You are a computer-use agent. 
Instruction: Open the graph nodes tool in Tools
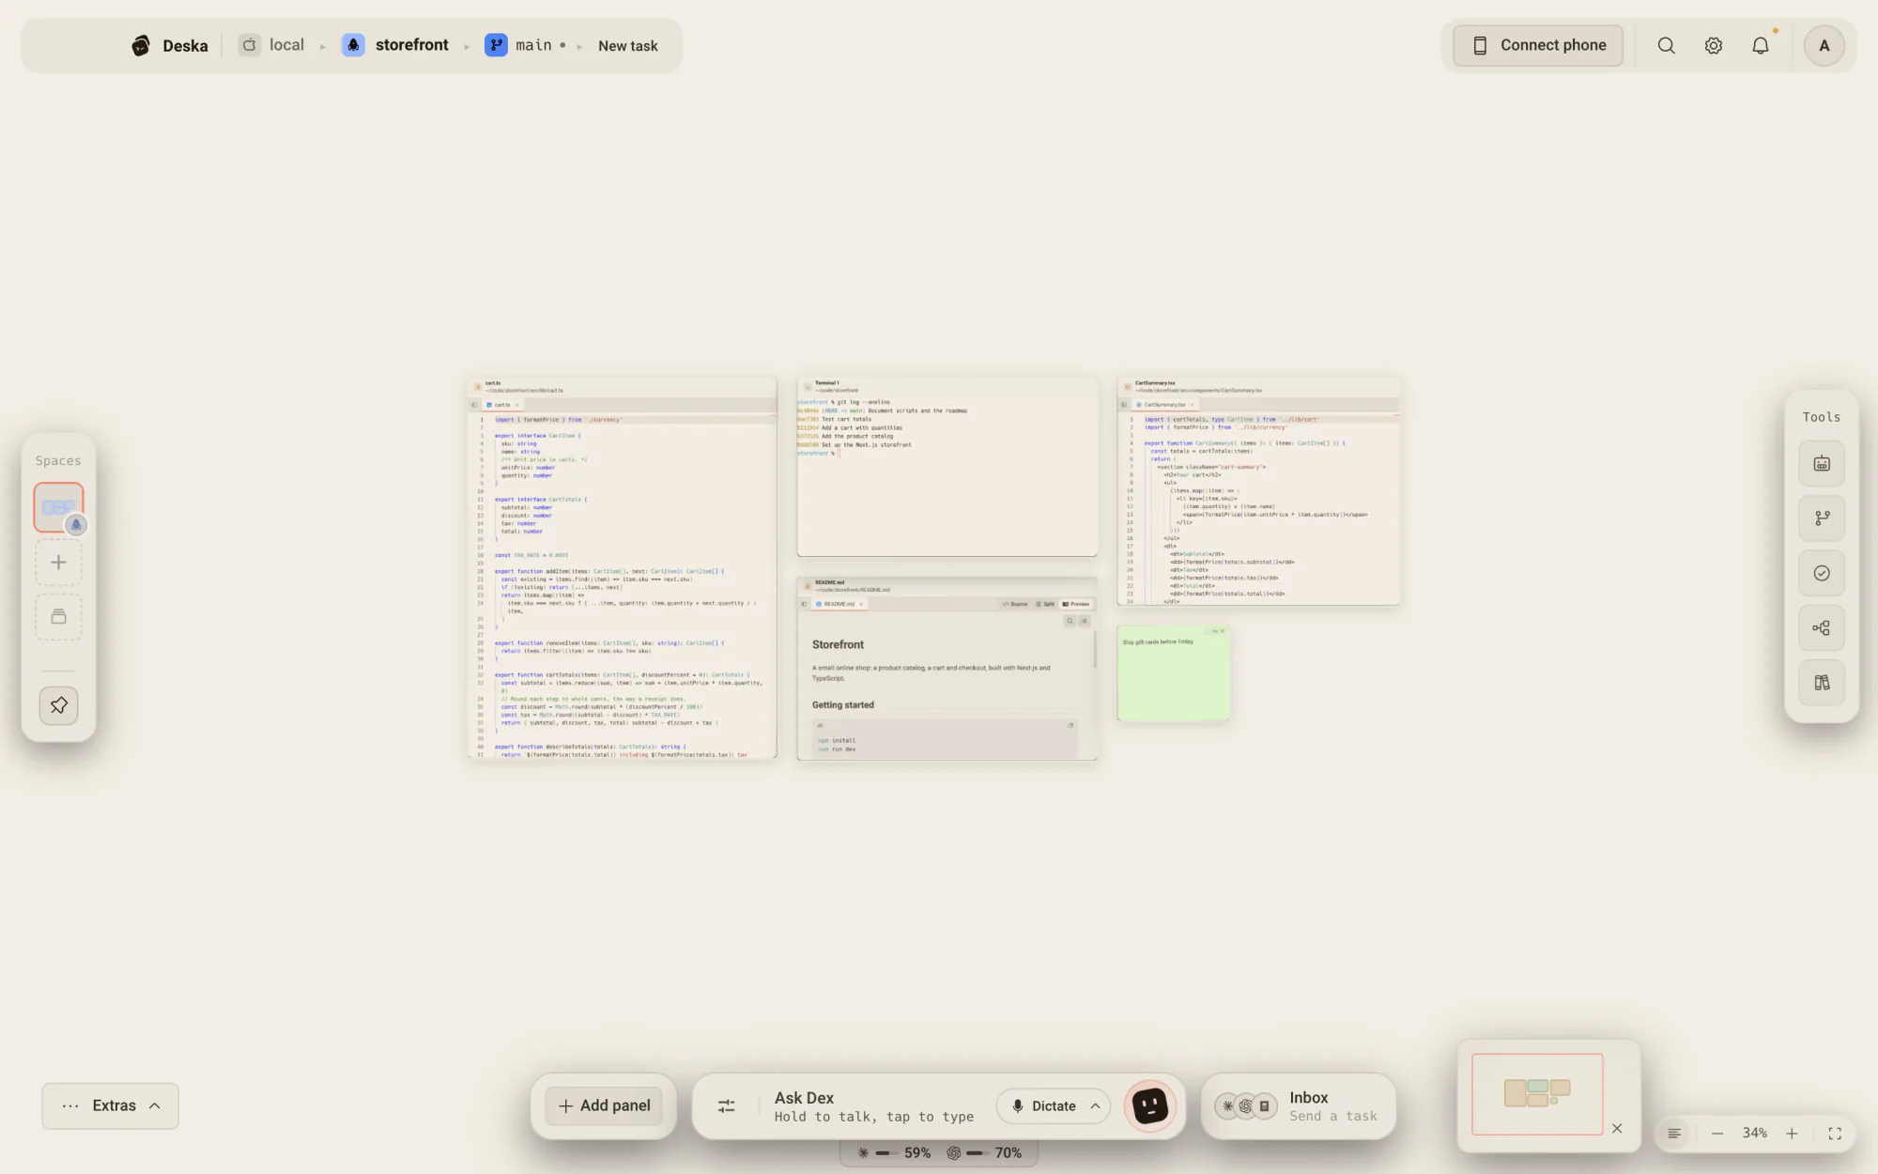click(x=1822, y=628)
